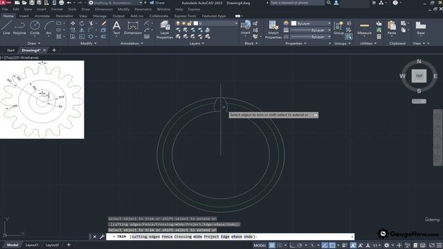Click the Hatch tool icon

point(59,37)
